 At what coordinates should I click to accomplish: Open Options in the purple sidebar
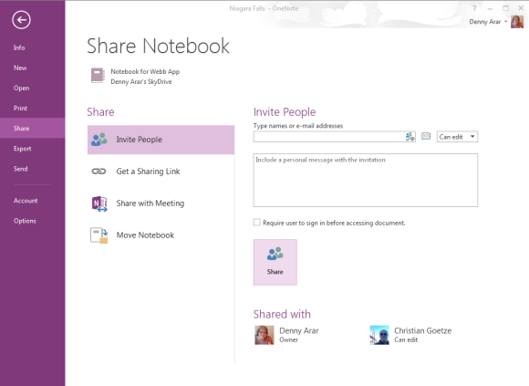pos(25,221)
